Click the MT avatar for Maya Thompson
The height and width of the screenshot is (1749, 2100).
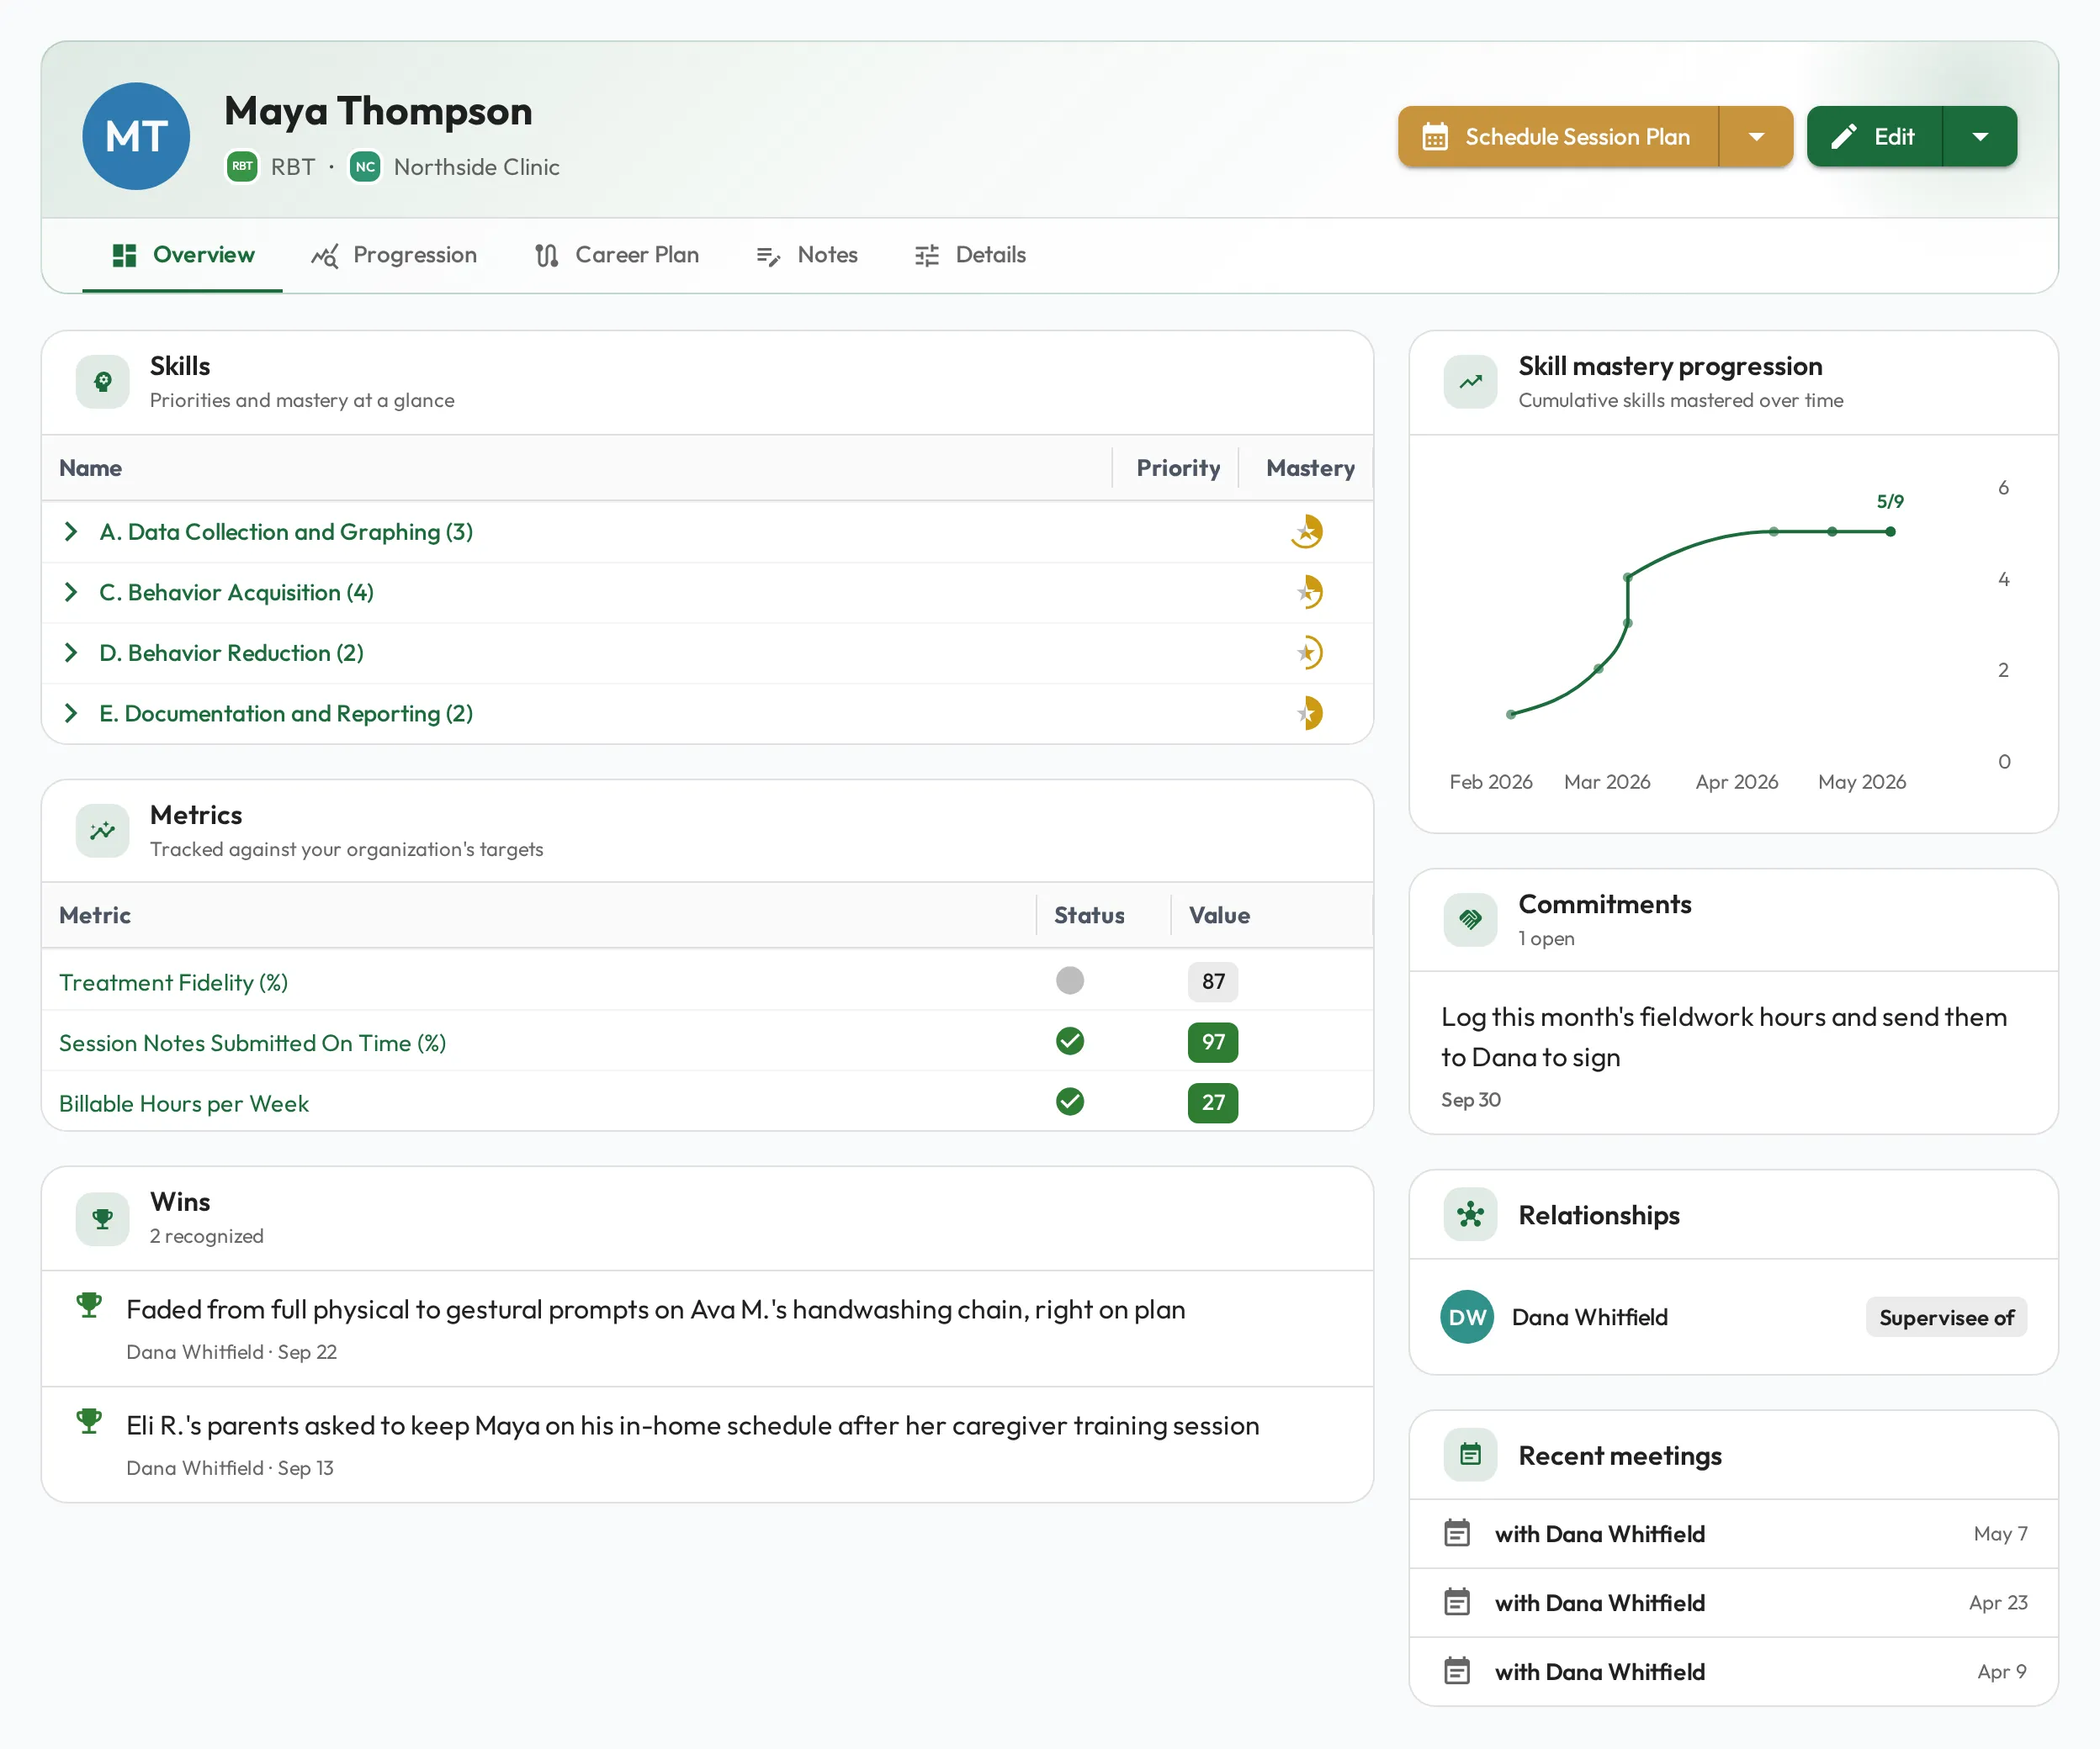coord(136,136)
